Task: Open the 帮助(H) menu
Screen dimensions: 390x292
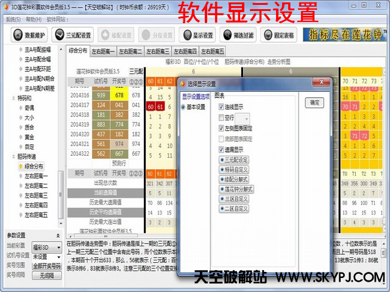Action: [34, 19]
